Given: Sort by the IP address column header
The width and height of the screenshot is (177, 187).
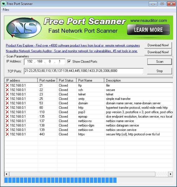Looking at the screenshot, I should pos(21,80).
